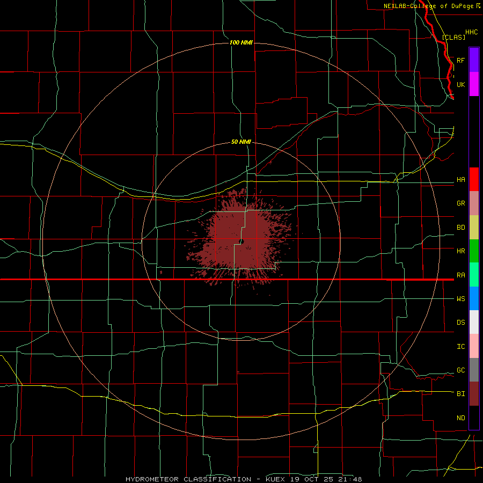Click the RA legend label
Screen dimensions: 483x483
[460, 275]
